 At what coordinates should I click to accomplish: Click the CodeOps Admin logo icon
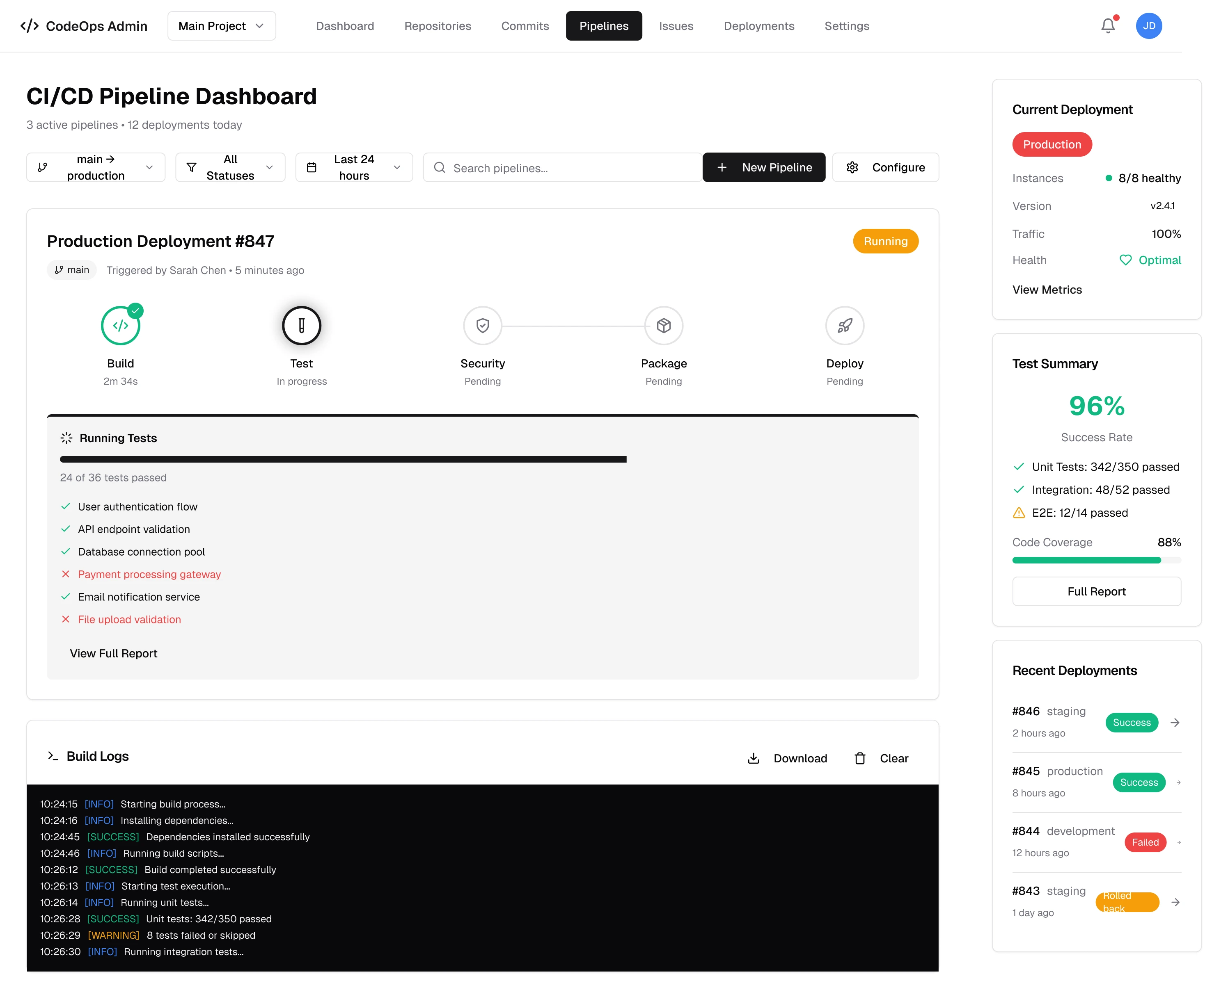tap(30, 26)
